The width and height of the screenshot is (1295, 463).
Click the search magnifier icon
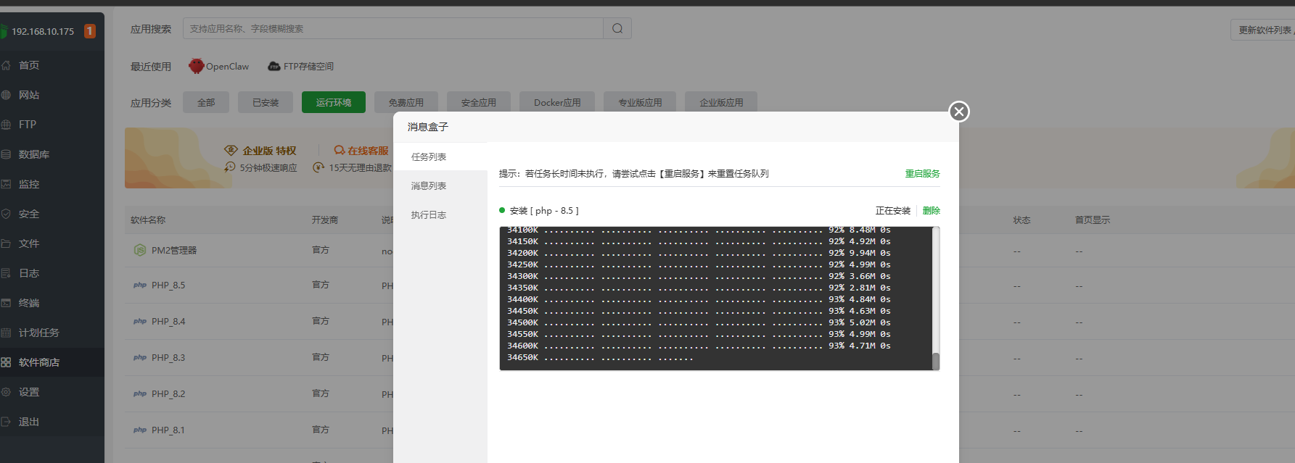617,28
